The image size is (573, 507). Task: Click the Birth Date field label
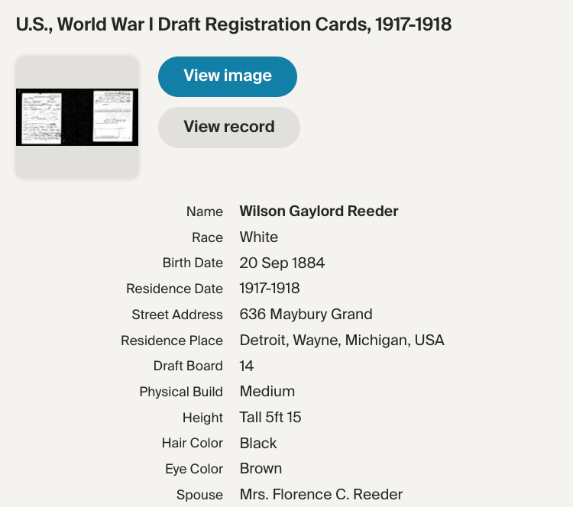pyautogui.click(x=193, y=263)
